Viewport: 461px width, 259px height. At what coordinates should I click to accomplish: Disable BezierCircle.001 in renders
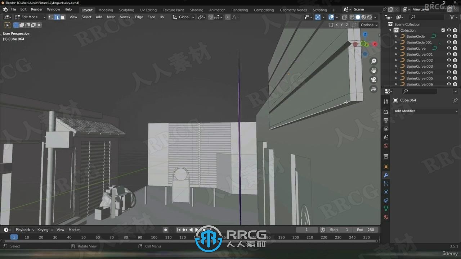tap(455, 42)
